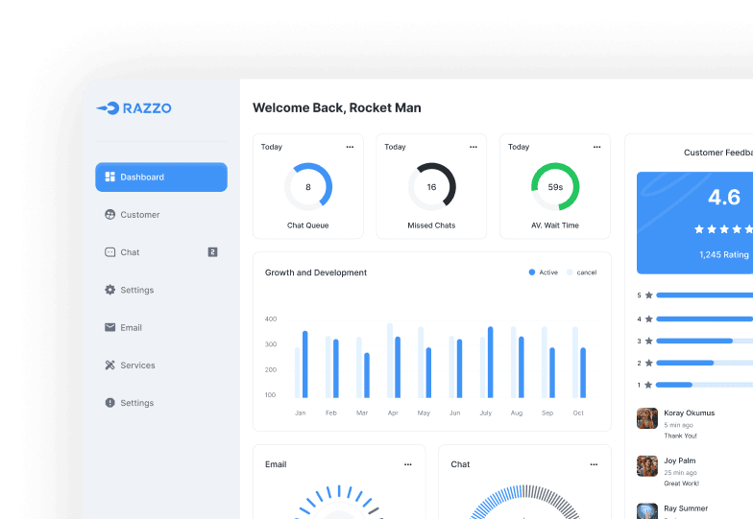Click the wait time donut showing 59s
Screen dimensions: 753x519
(x=555, y=186)
